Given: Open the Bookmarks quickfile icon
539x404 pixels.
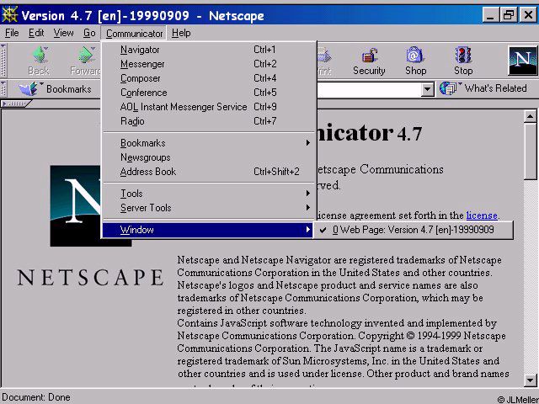Looking at the screenshot, I should point(29,88).
